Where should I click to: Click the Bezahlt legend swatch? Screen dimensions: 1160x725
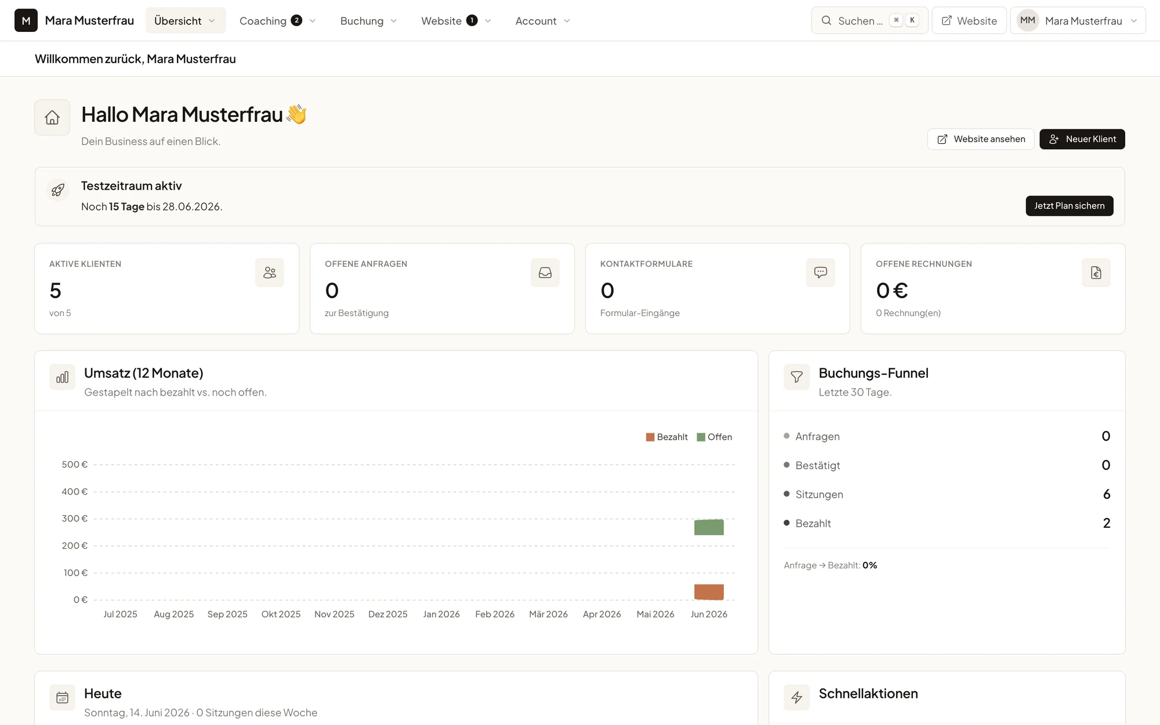(x=650, y=437)
